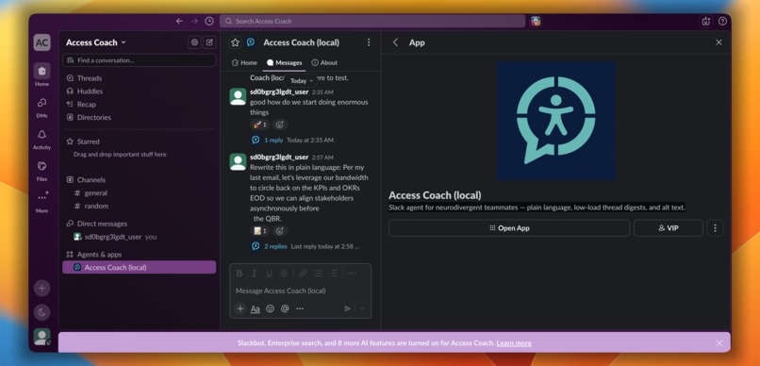
Task: Click the Find a conversation field
Action: pos(140,60)
